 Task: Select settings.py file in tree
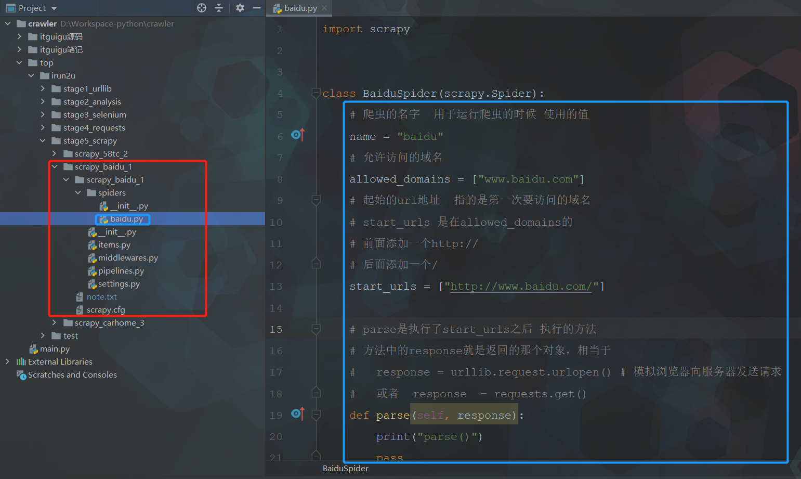coord(119,283)
